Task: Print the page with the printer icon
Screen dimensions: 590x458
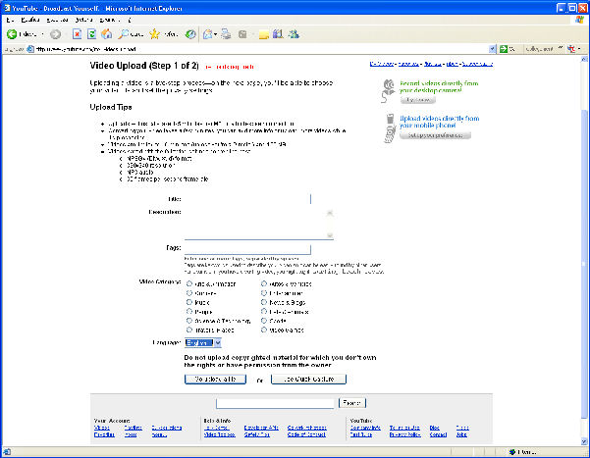Action: point(226,34)
